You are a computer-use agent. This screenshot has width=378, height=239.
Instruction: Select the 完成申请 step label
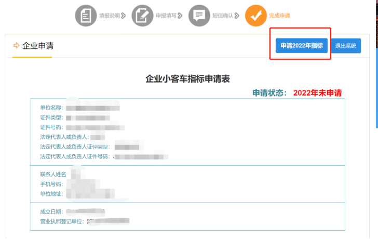(279, 16)
